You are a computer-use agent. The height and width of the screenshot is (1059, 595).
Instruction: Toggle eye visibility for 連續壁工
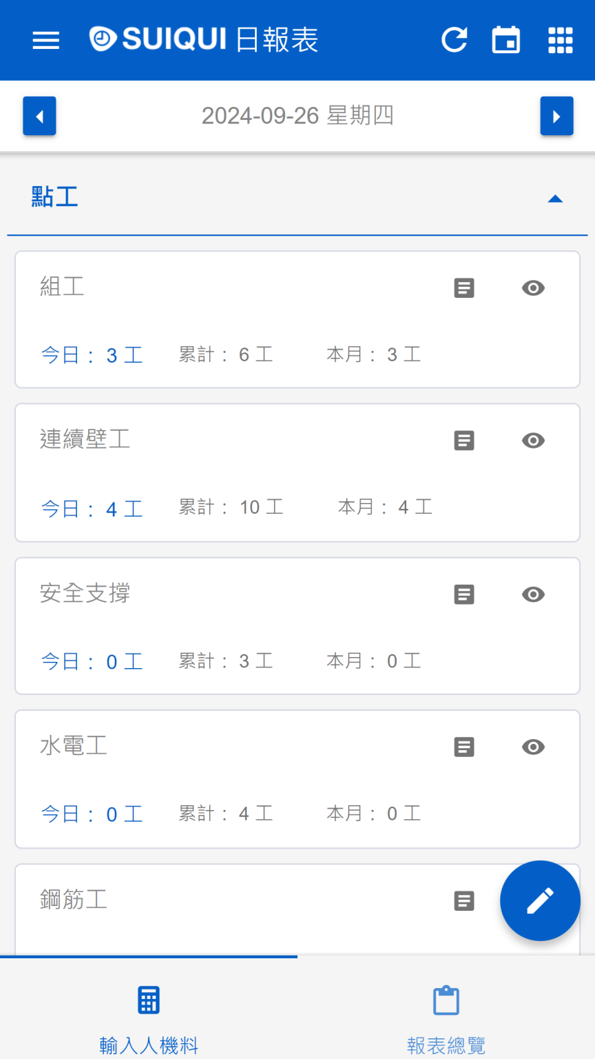tap(533, 441)
